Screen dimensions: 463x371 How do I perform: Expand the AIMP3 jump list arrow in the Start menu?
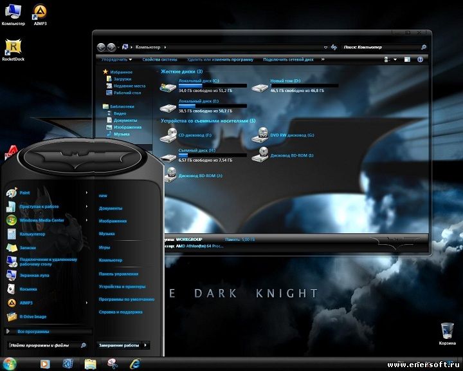coord(87,303)
